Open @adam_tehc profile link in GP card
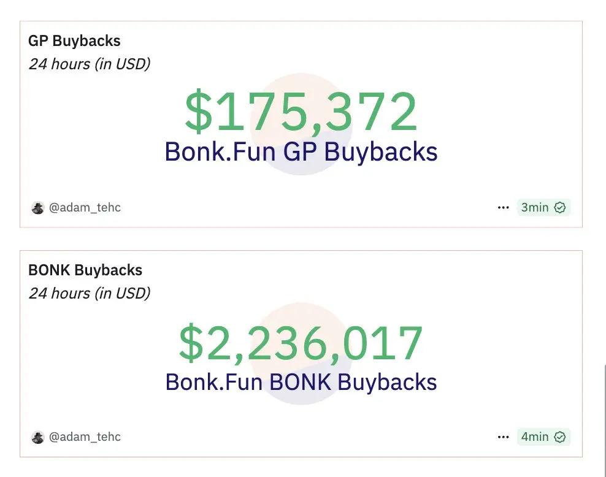Screen dimensions: 606x477 click(85, 207)
